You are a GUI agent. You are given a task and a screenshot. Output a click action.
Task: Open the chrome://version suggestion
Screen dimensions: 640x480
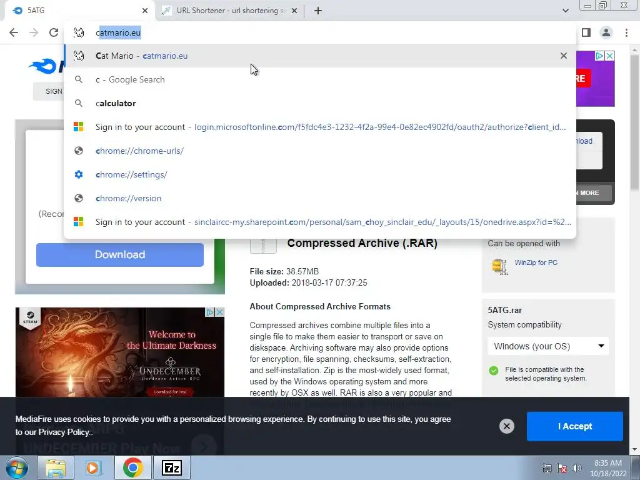pos(320,198)
